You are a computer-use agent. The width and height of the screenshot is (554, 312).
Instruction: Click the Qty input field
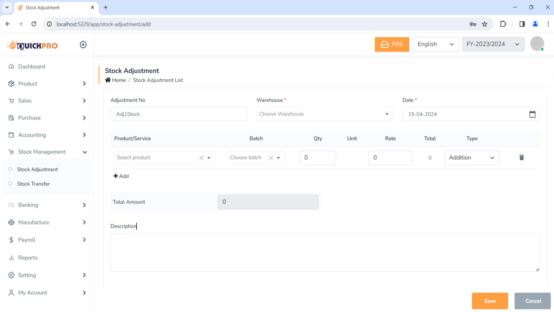pos(318,158)
